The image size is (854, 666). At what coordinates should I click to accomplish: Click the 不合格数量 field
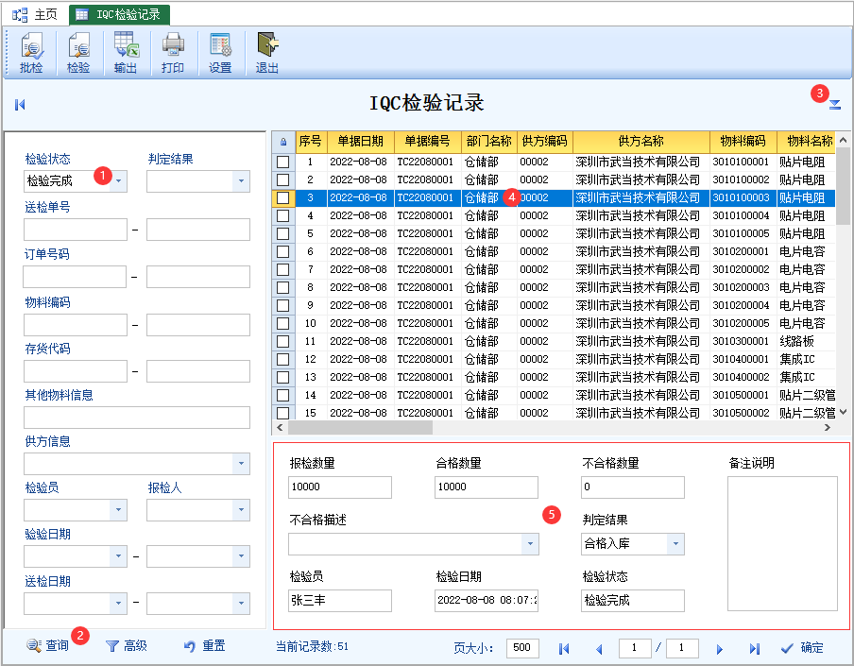point(632,487)
